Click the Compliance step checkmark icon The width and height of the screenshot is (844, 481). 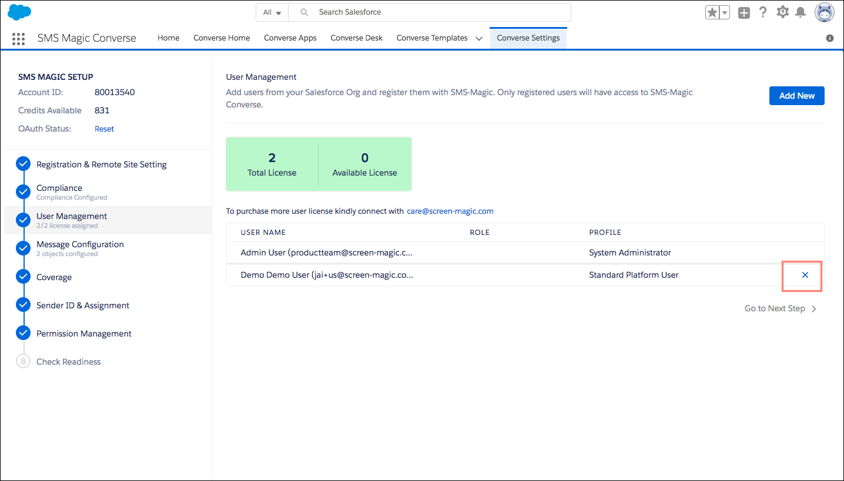(24, 192)
